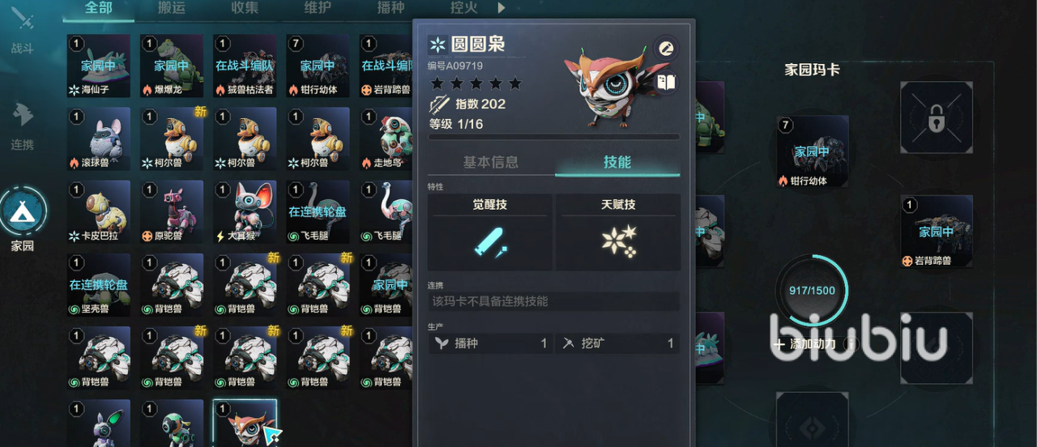Screen dimensions: 1037x447
Task: Select the 天赋技 talent skill icon
Action: (x=618, y=241)
